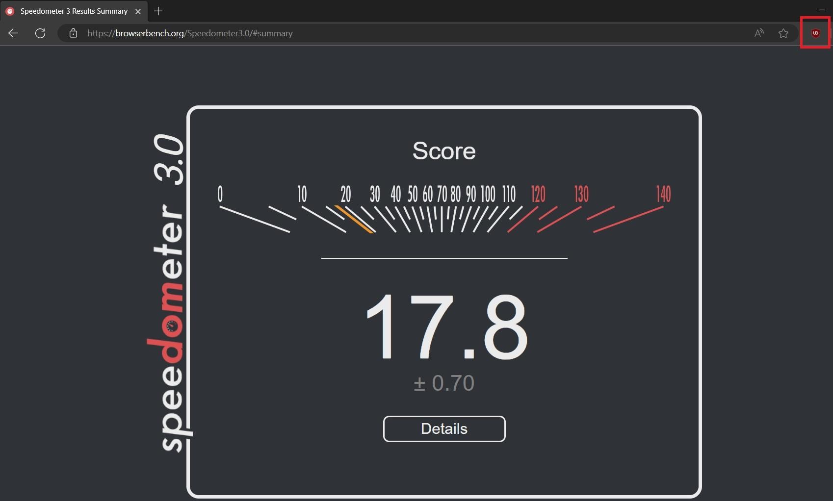The height and width of the screenshot is (501, 833).
Task: Add this page to favorites
Action: [783, 33]
